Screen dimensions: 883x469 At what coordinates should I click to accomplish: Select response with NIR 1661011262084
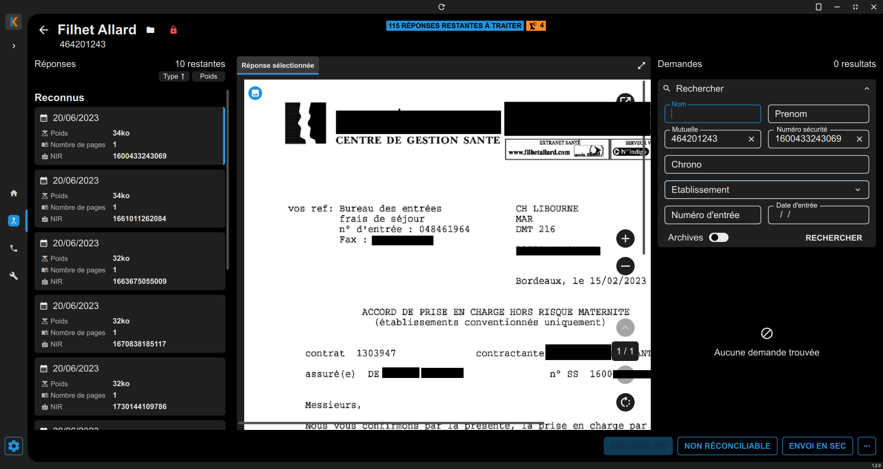tap(129, 199)
